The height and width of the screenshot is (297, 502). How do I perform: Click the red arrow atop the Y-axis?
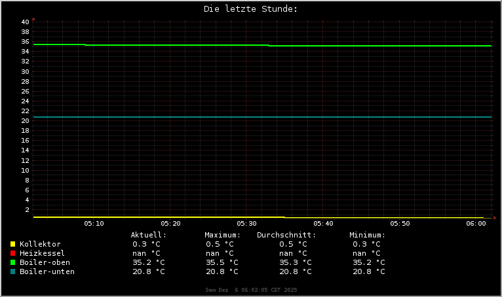(33, 19)
